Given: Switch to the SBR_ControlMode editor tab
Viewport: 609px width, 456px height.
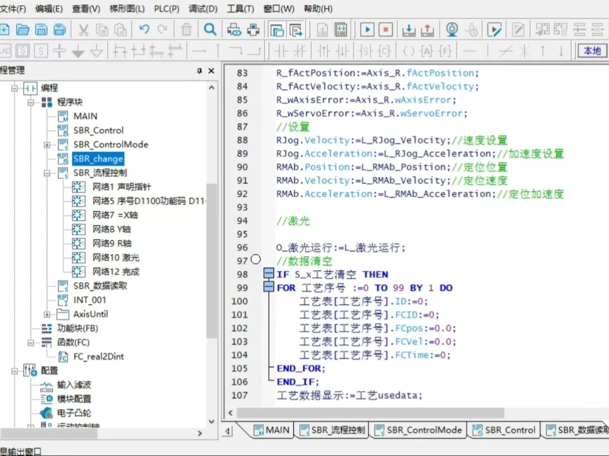Looking at the screenshot, I should [x=418, y=430].
